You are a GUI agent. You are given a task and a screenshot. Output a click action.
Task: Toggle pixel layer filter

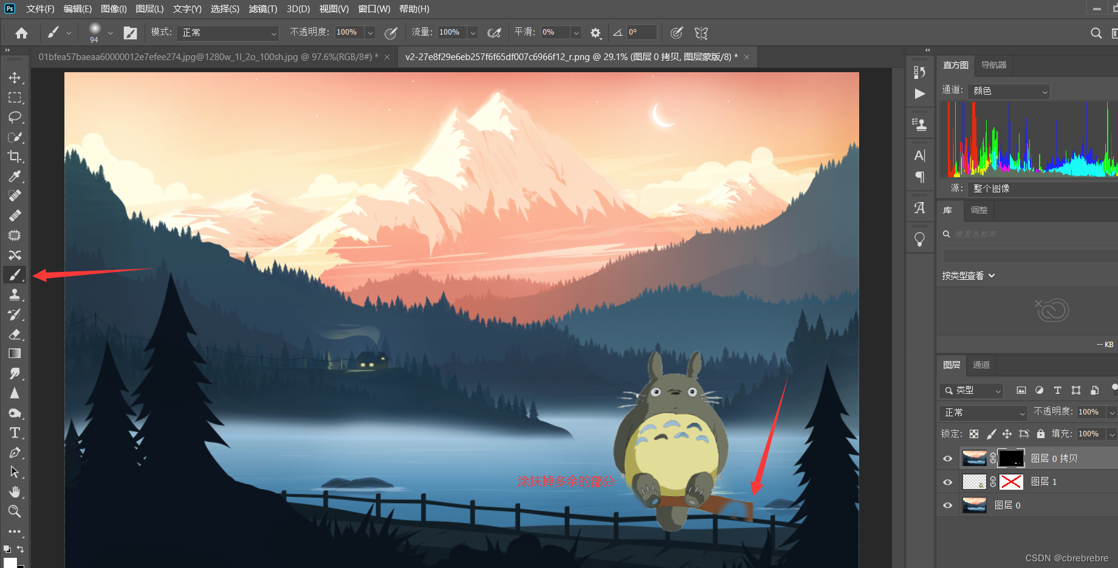click(1021, 390)
